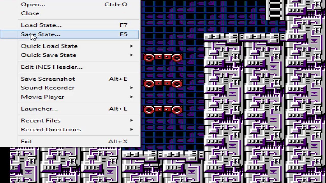The height and width of the screenshot is (183, 326).
Task: Expand the Quick Load State submenu
Action: click(x=70, y=46)
